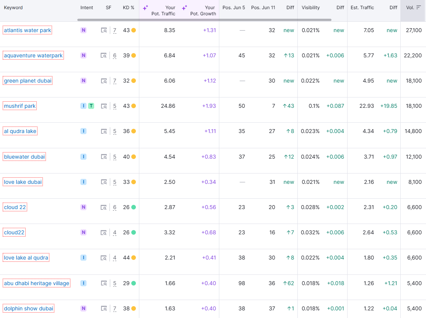Screen dimensions: 426x318
Task: Sort by the Visibility column header
Action: pos(310,8)
